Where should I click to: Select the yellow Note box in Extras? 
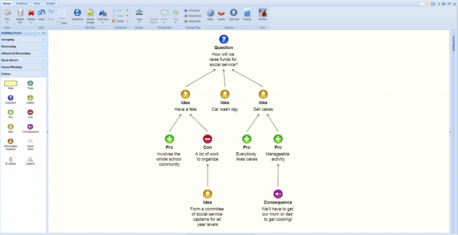(11, 84)
